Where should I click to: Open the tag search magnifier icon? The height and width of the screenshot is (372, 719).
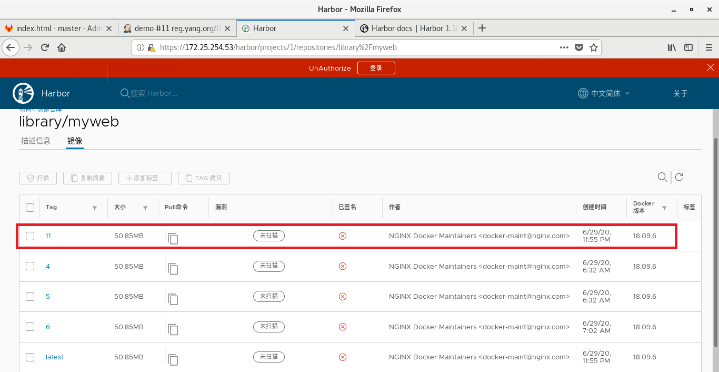662,177
